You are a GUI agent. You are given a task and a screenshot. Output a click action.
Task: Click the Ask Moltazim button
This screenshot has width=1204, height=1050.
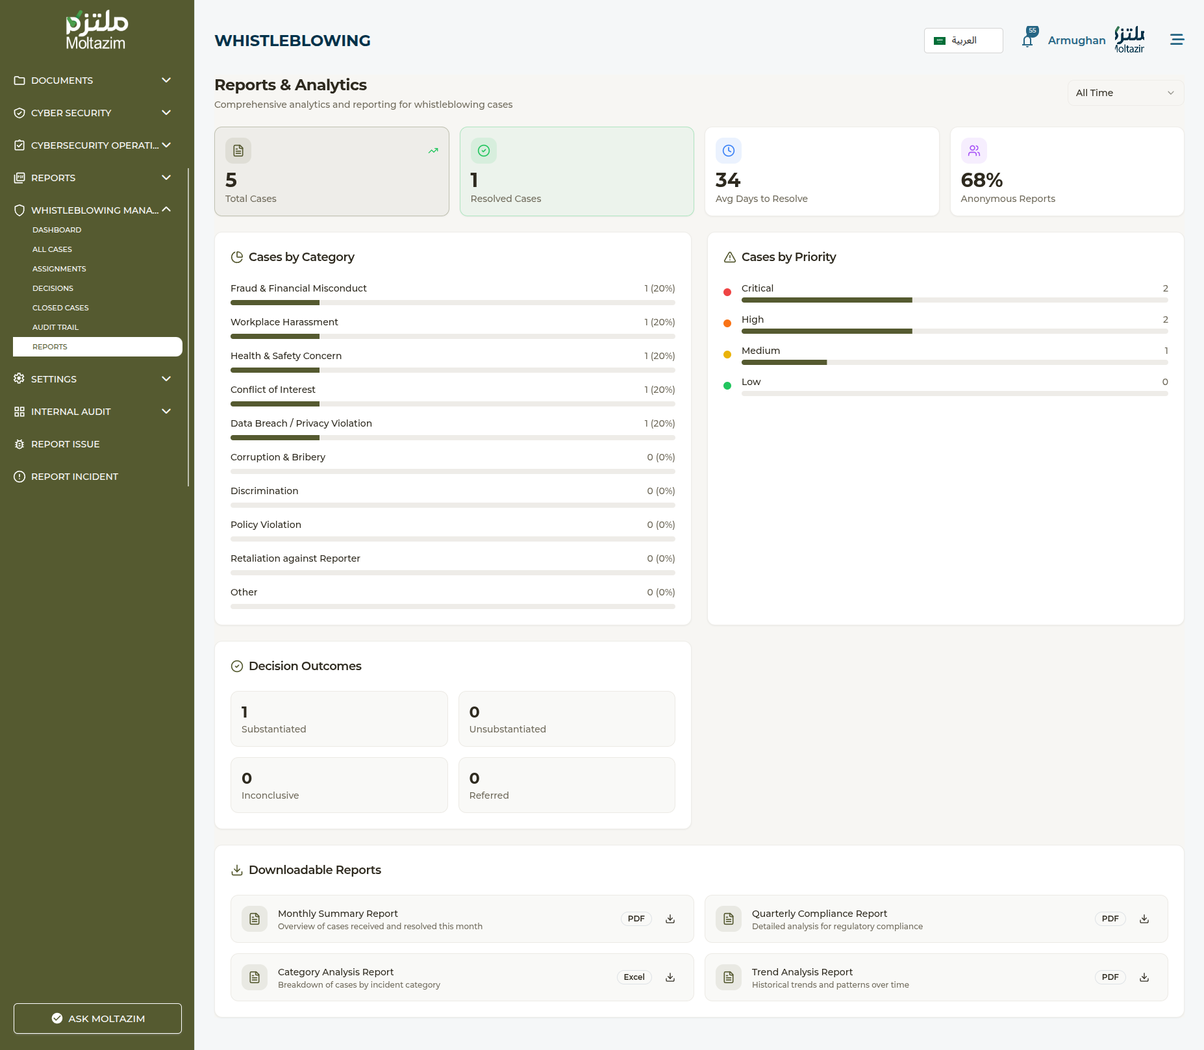coord(97,1018)
